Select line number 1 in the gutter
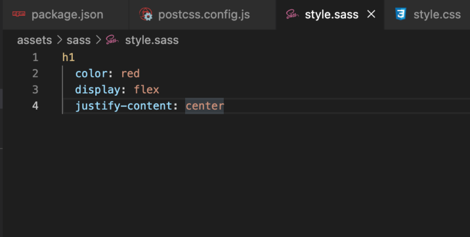470x237 pixels. (x=35, y=57)
